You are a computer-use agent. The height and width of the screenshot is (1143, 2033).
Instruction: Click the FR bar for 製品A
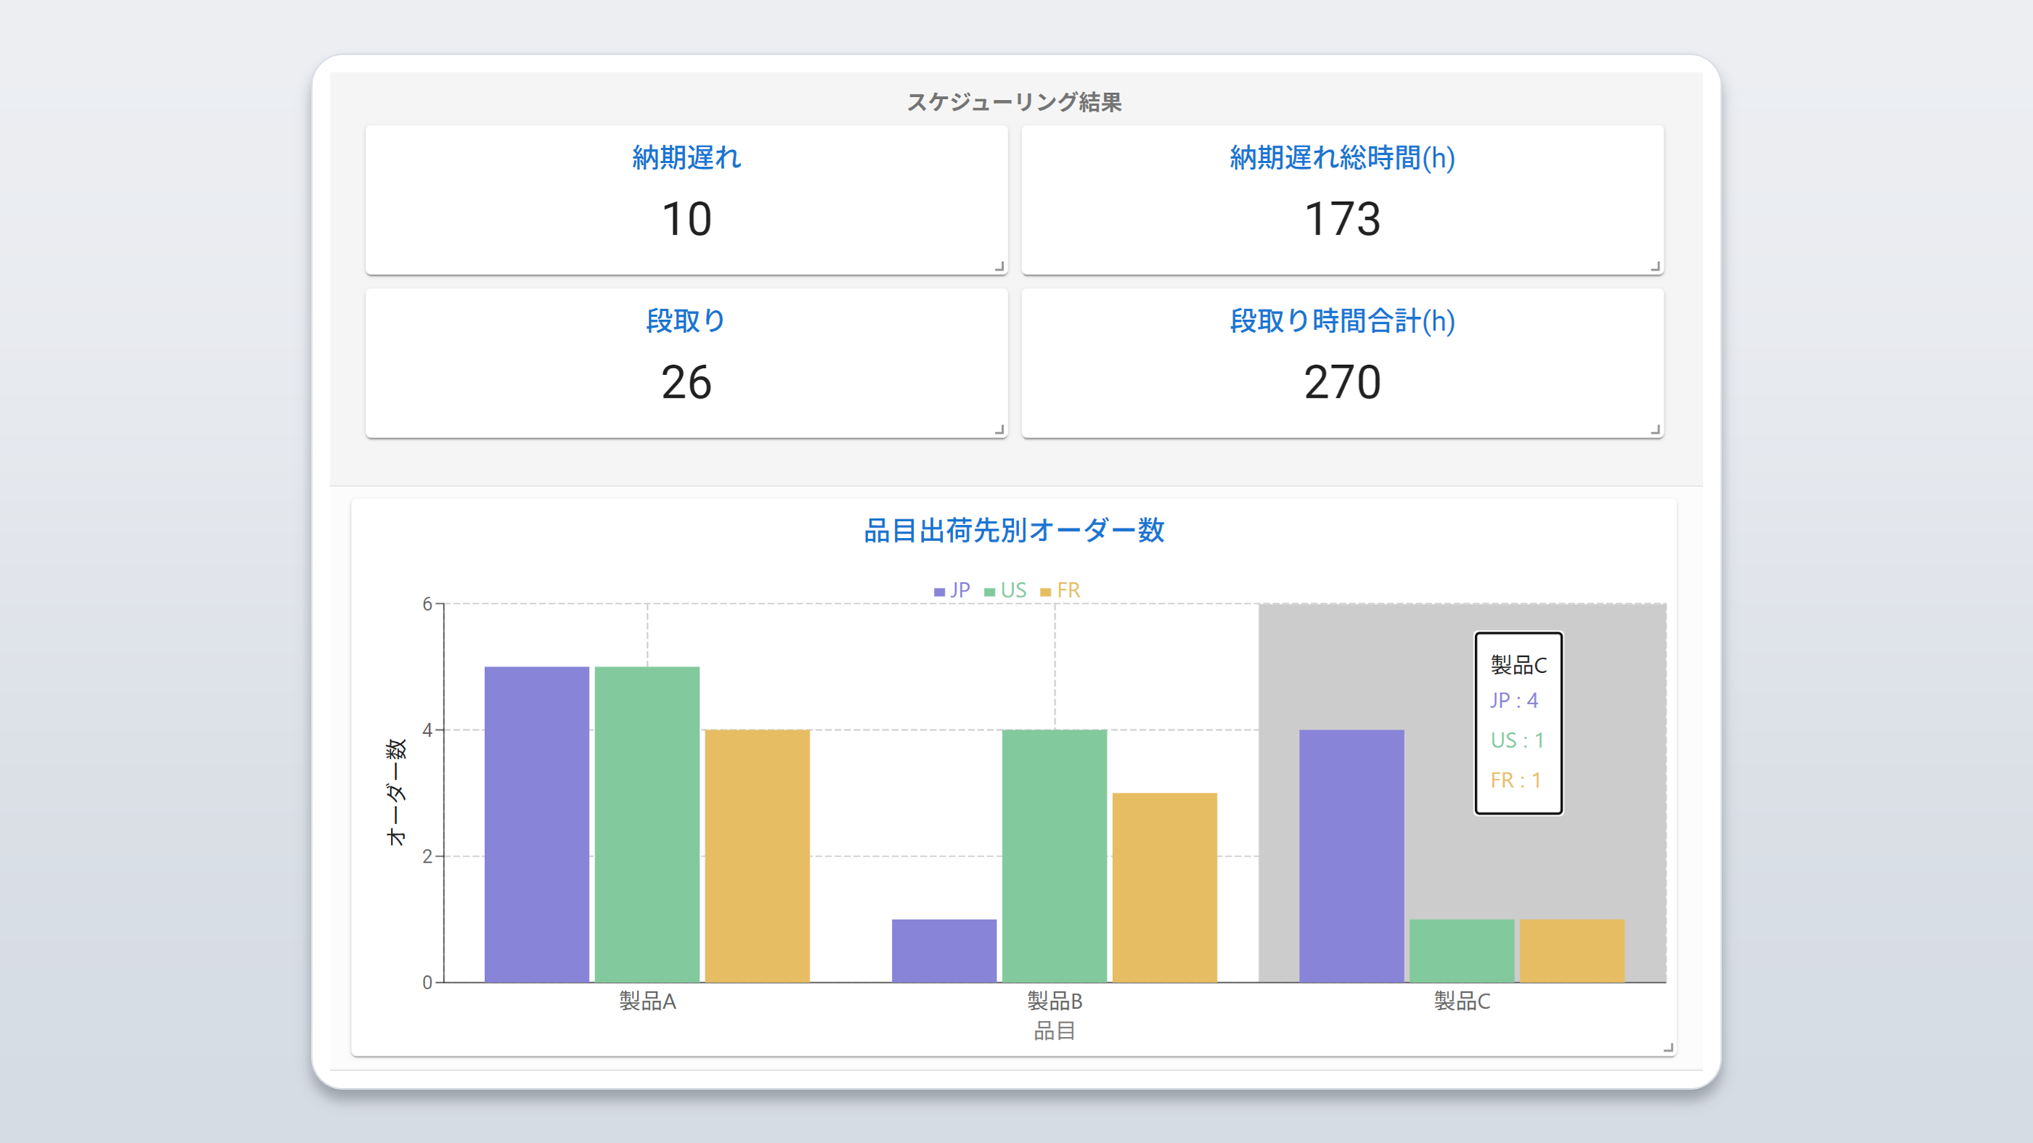tap(758, 856)
